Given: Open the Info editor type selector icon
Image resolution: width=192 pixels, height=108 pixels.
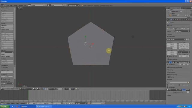Looking at the screenshot, I should click(x=2, y=5).
